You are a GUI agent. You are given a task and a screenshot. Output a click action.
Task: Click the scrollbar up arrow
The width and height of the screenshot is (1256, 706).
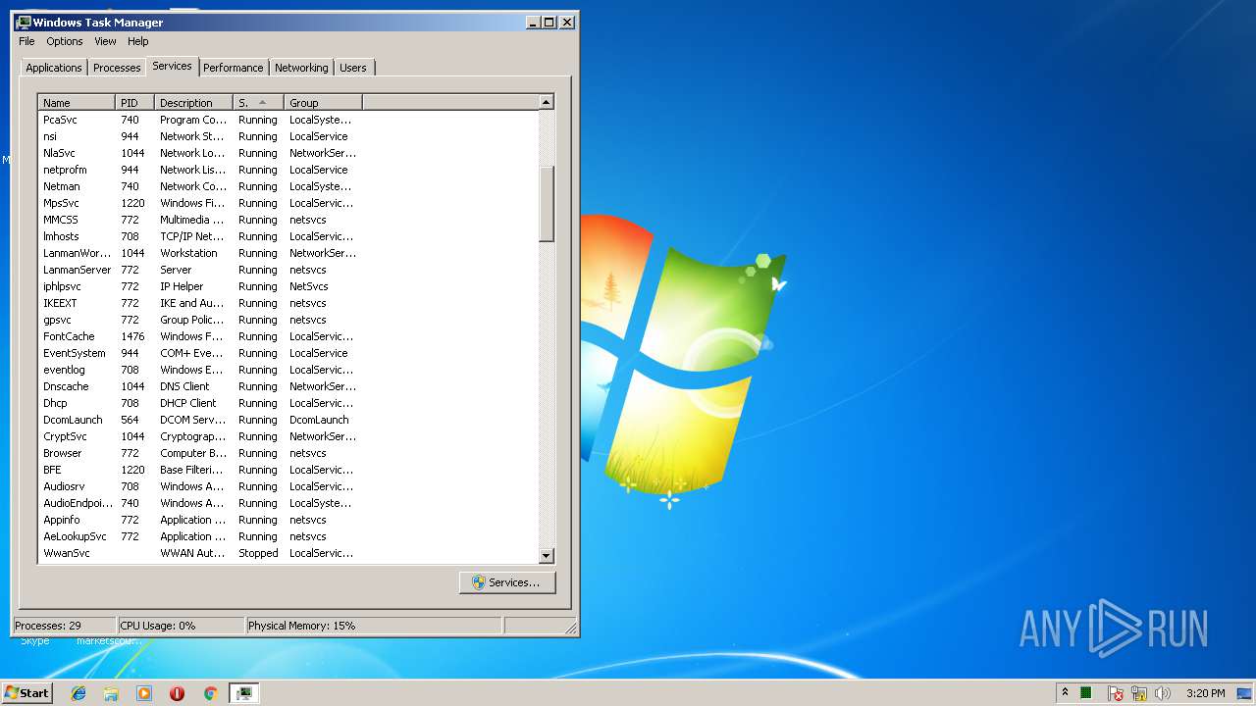(x=547, y=102)
